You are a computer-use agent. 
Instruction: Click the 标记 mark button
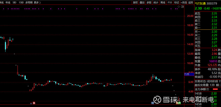tap(177, 2)
